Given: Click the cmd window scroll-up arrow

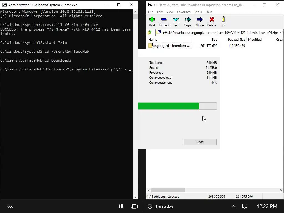Looking at the screenshot, I should [x=135, y=12].
